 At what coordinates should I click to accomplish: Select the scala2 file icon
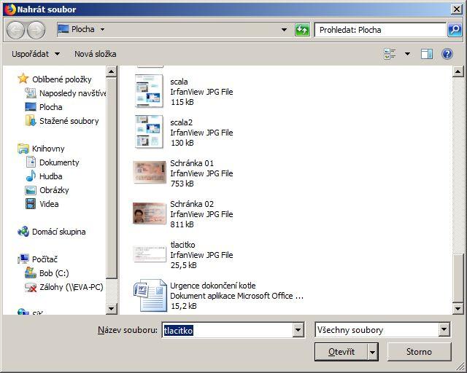150,132
